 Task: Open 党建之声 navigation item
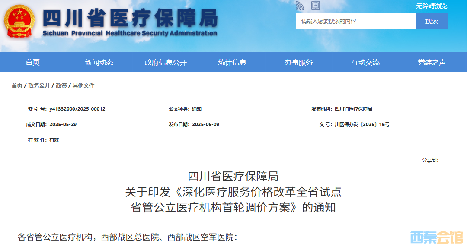click(432, 62)
